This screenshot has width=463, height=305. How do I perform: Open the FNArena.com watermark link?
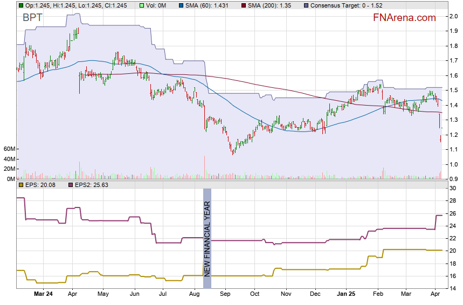[404, 18]
